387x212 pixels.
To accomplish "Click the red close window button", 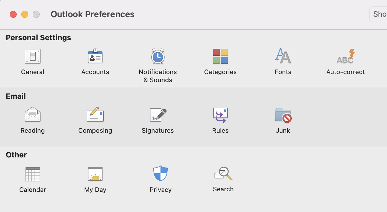I will click(x=13, y=14).
